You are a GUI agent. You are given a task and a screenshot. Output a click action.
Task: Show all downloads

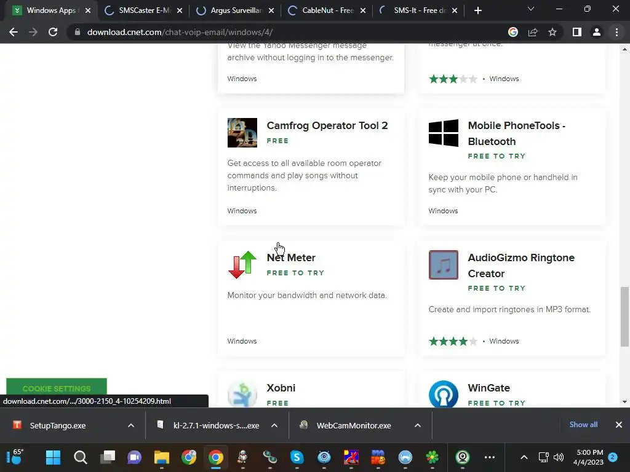(x=583, y=425)
